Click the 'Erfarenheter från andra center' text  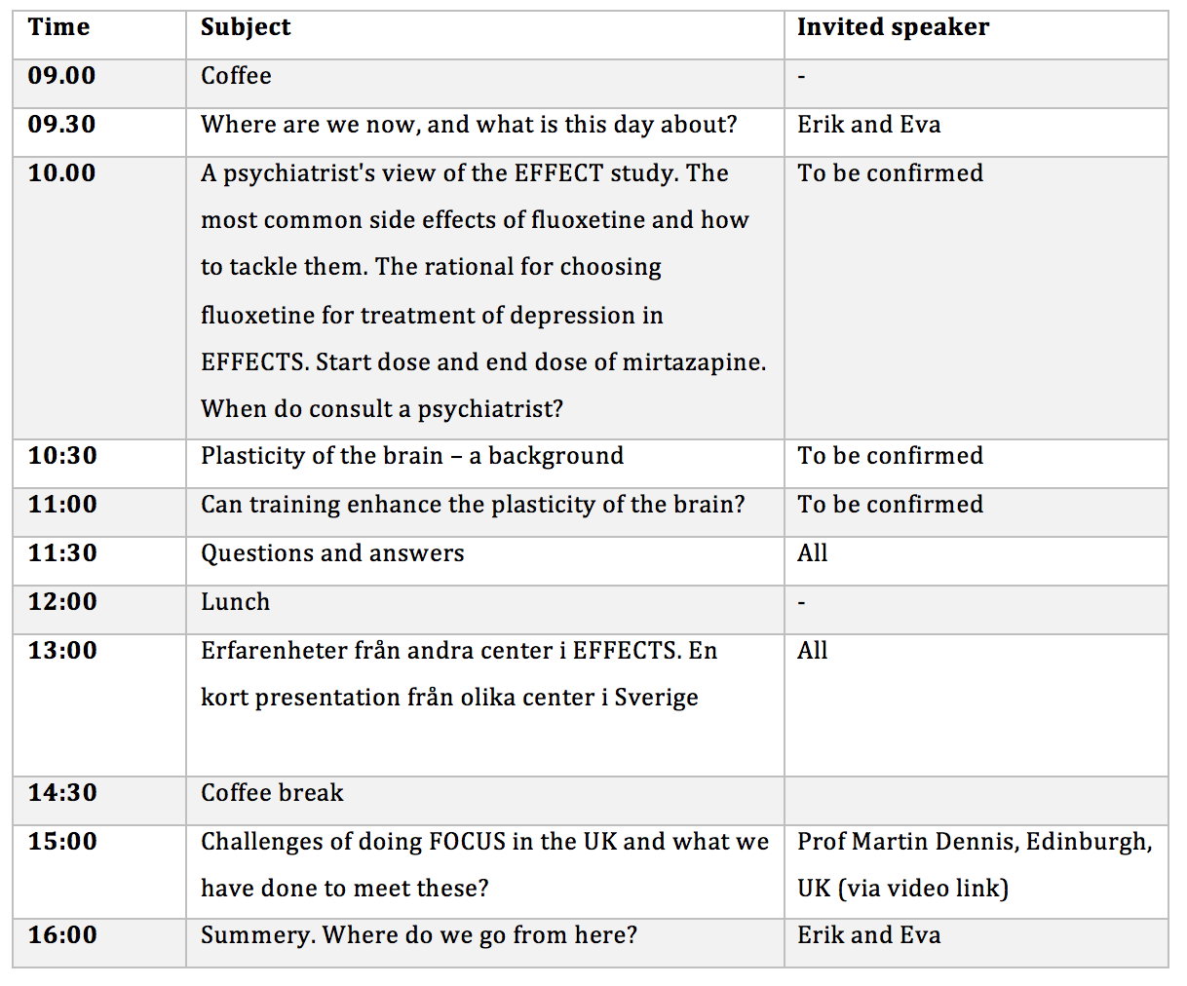pyautogui.click(x=459, y=674)
